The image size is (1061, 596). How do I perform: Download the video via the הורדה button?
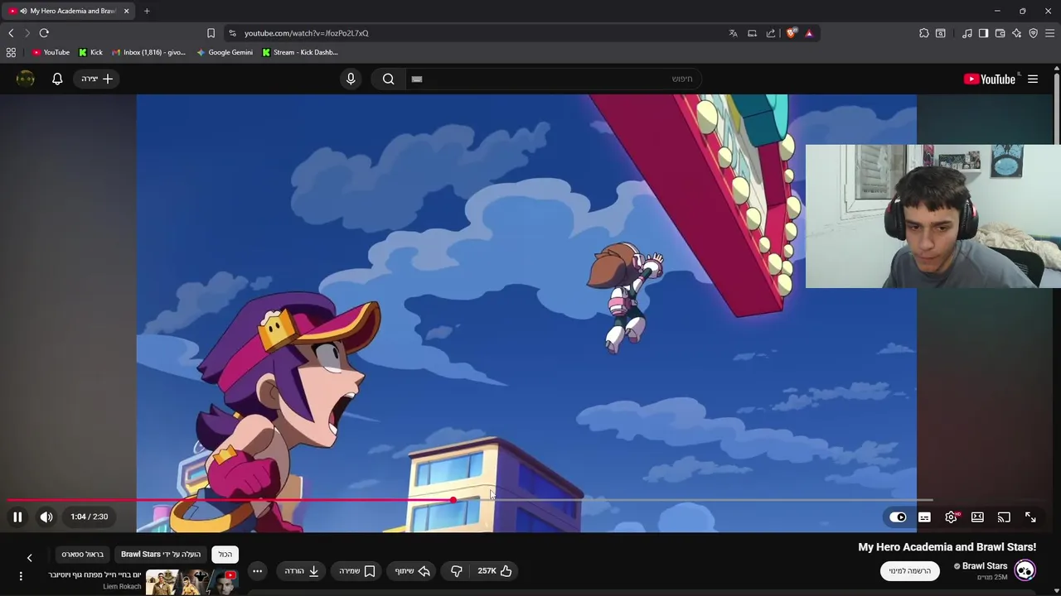302,570
